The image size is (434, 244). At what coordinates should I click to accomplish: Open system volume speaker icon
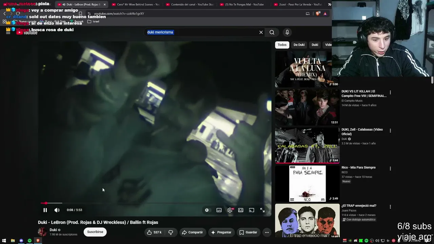(377, 241)
